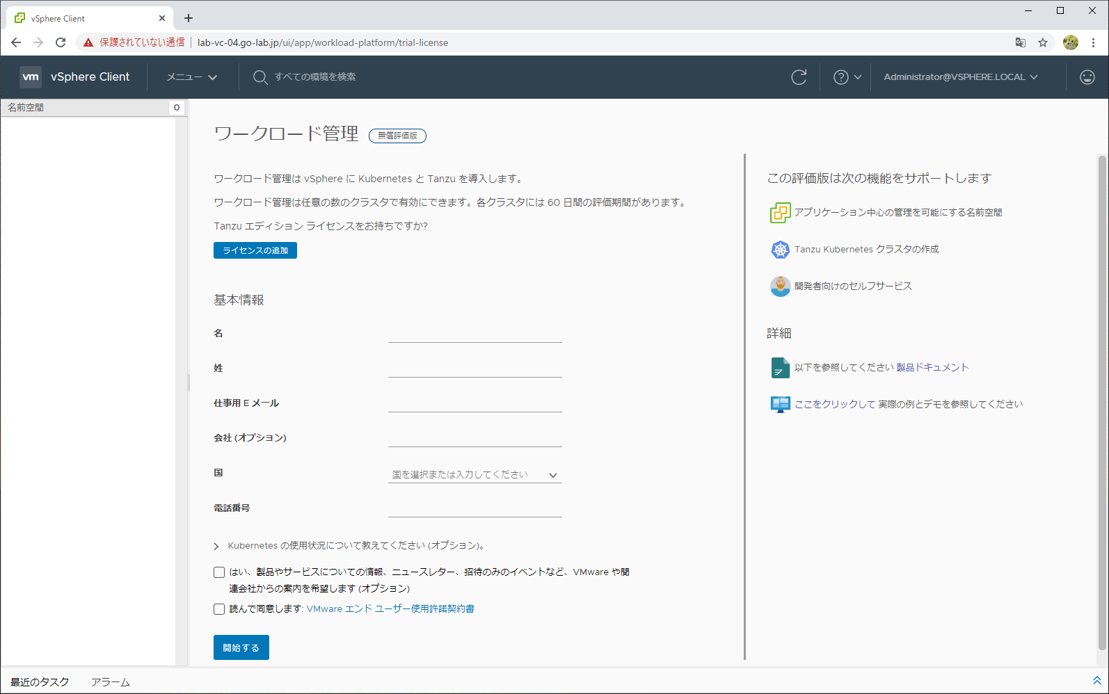
Task: Open a new browser tab
Action: pyautogui.click(x=189, y=18)
